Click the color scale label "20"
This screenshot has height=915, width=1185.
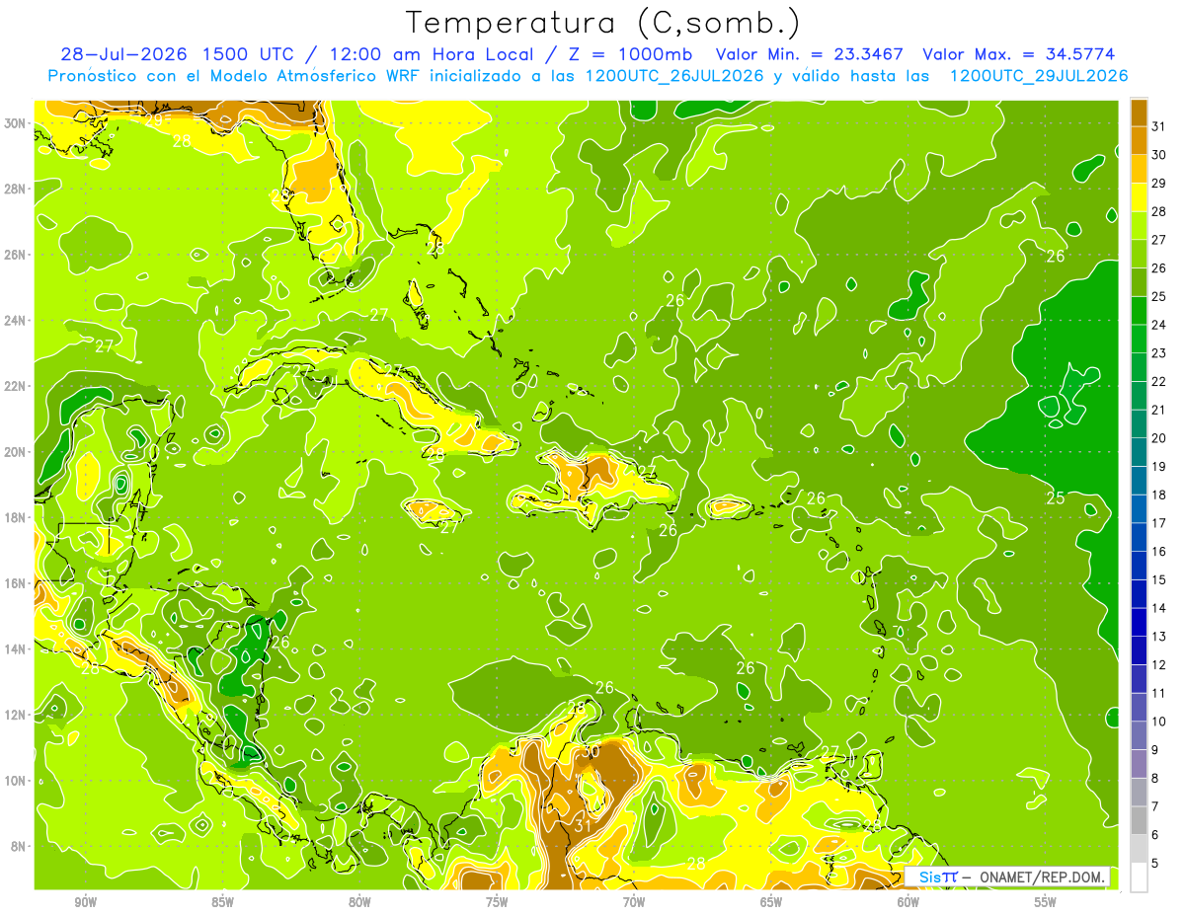[x=1159, y=438]
